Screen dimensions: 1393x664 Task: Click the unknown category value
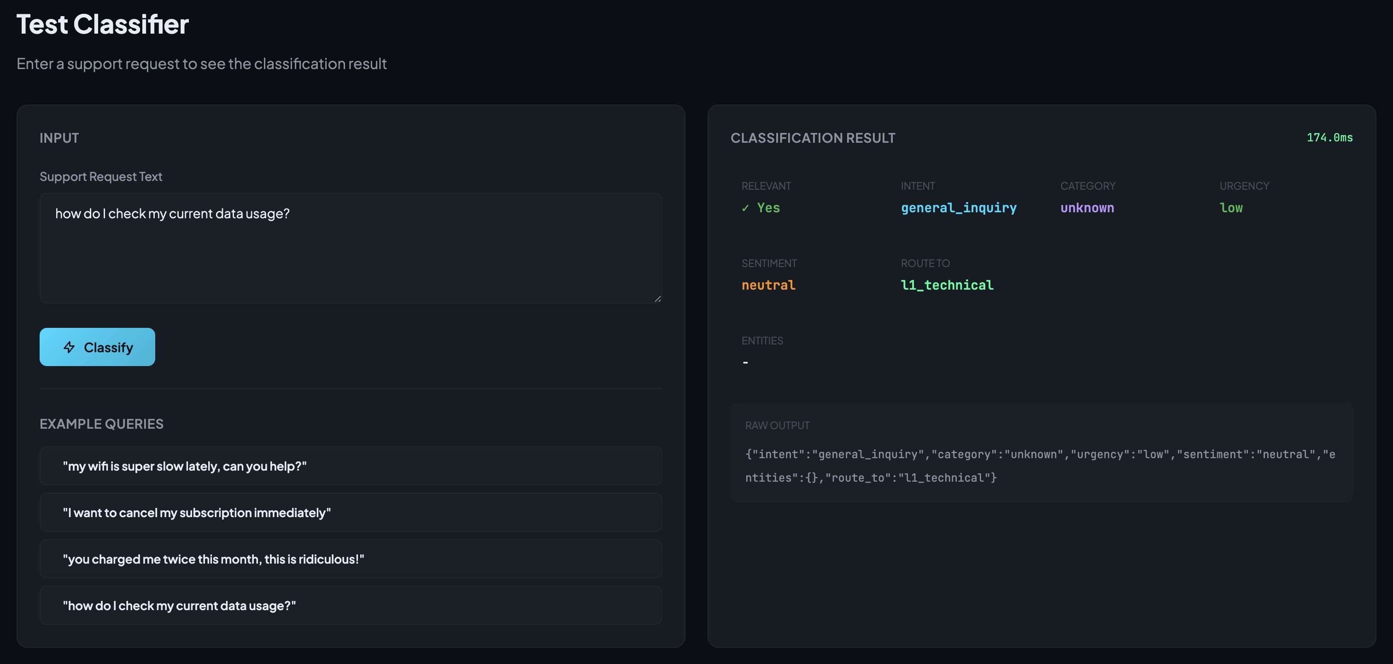(1087, 208)
